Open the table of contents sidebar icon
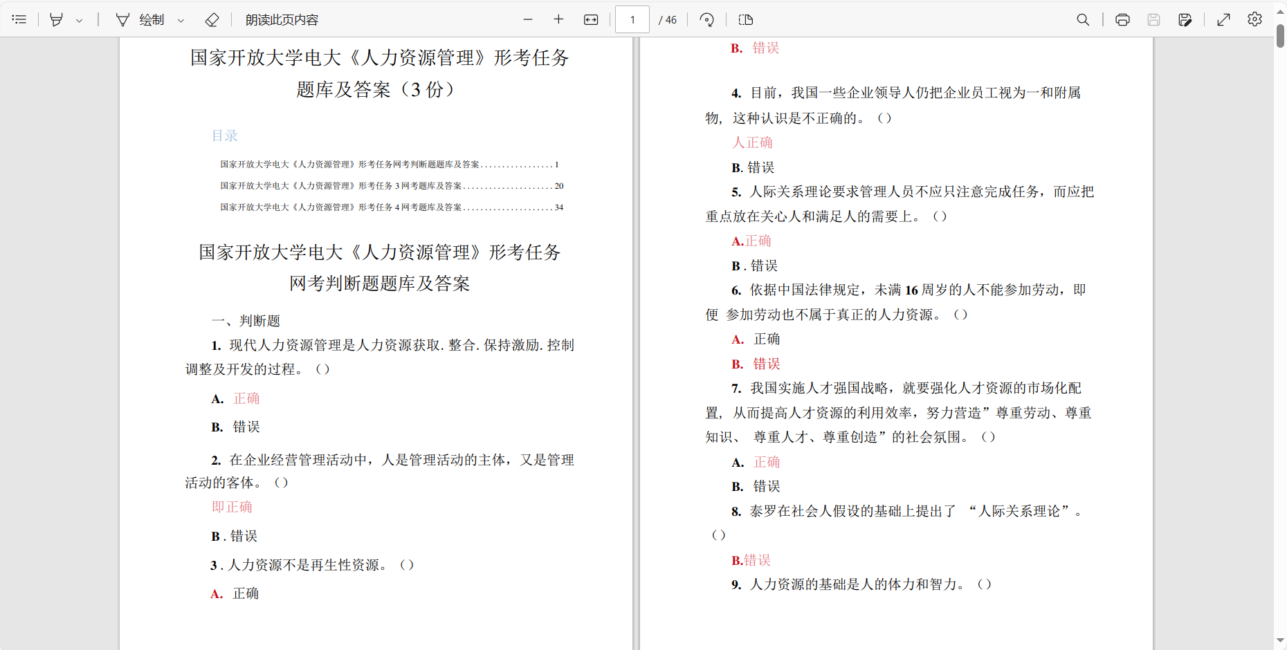This screenshot has width=1287, height=650. [x=19, y=19]
